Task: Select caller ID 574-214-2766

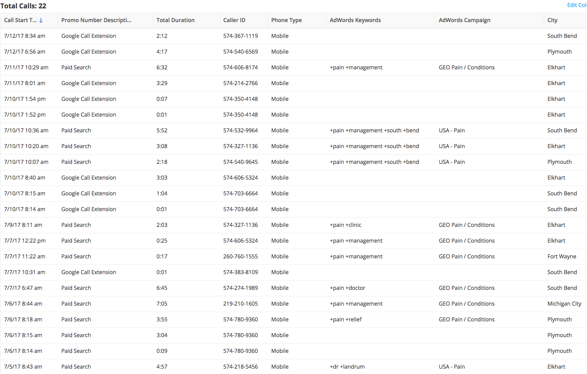Action: [x=240, y=83]
